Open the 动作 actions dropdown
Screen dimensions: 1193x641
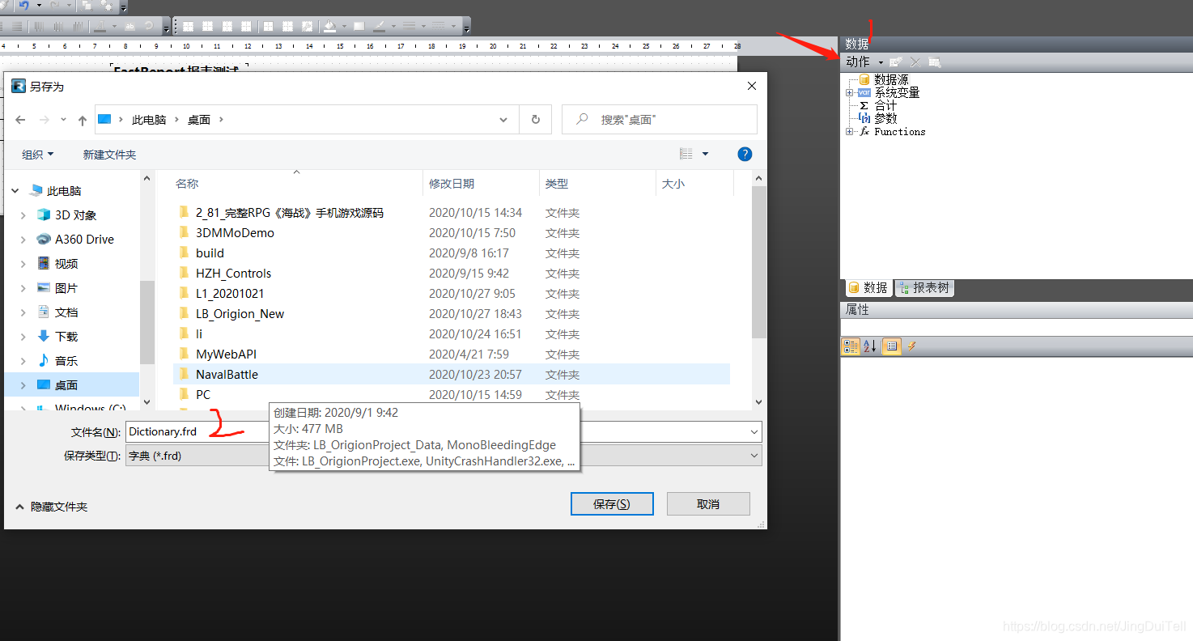tap(864, 62)
